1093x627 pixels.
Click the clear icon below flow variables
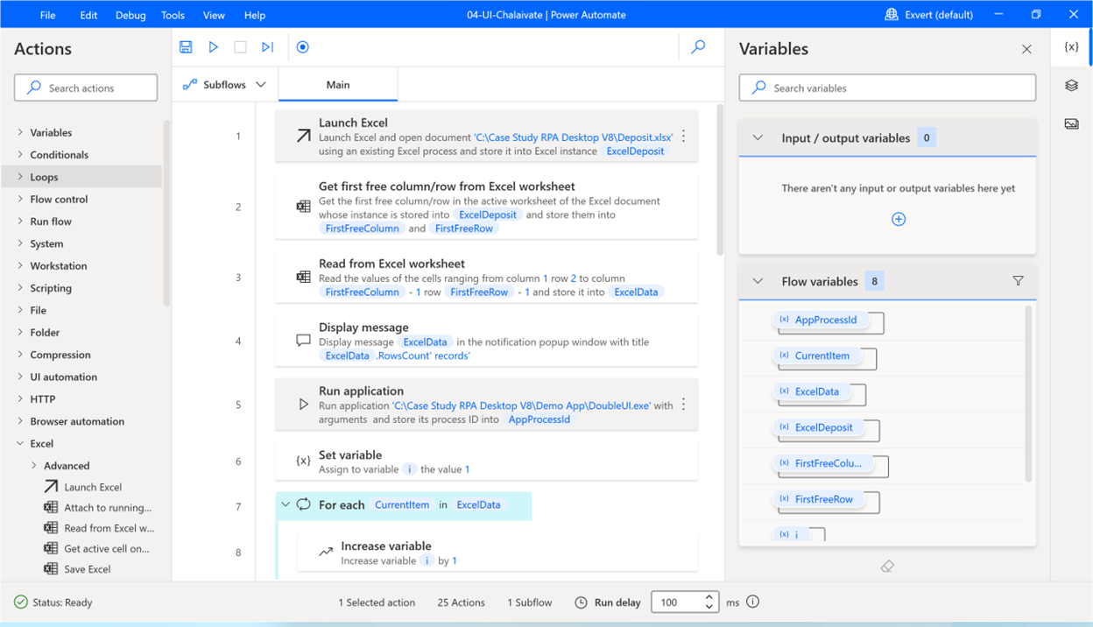click(887, 566)
